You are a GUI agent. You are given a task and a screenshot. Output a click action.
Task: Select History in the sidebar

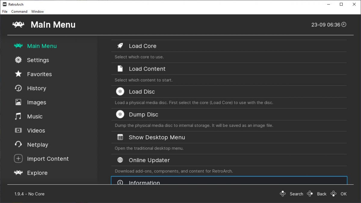coord(36,88)
